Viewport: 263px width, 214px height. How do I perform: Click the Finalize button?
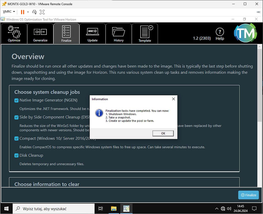(x=248, y=195)
